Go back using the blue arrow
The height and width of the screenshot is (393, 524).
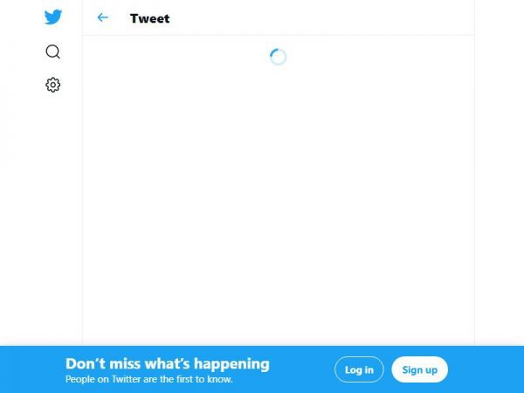(x=102, y=17)
